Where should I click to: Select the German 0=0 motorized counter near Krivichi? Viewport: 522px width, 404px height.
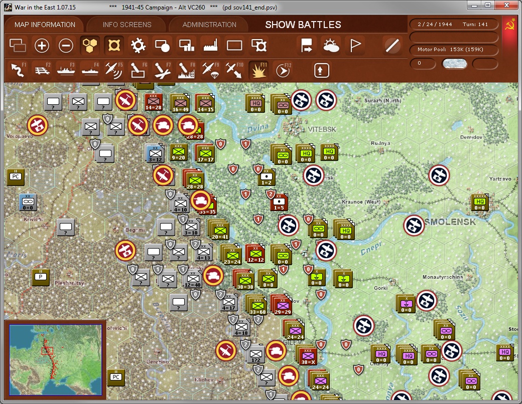tap(28, 203)
